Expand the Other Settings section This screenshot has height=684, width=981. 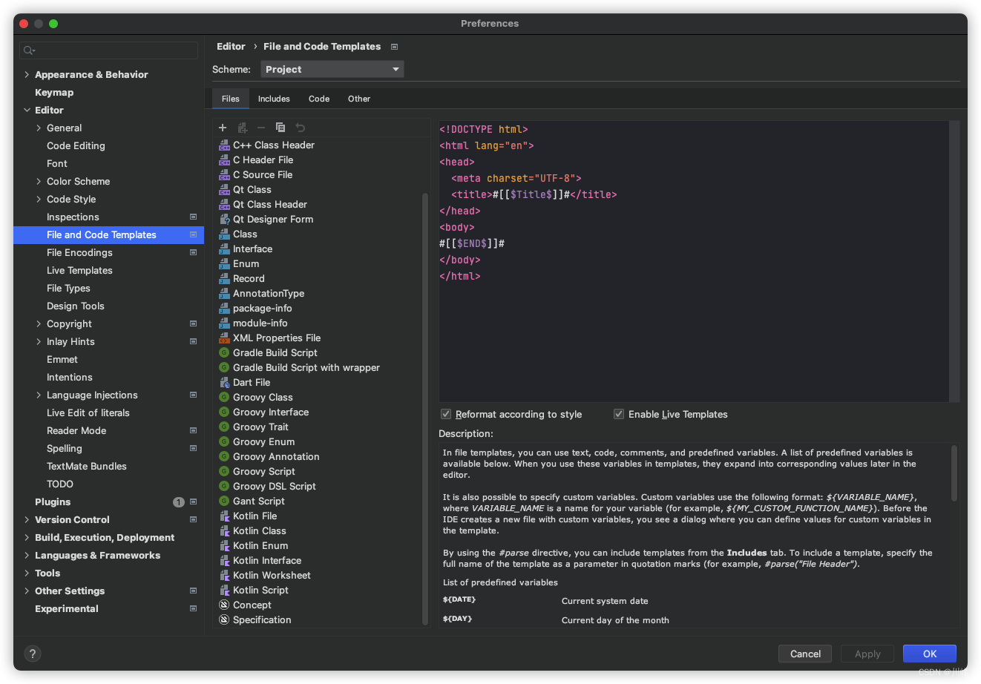click(x=27, y=591)
